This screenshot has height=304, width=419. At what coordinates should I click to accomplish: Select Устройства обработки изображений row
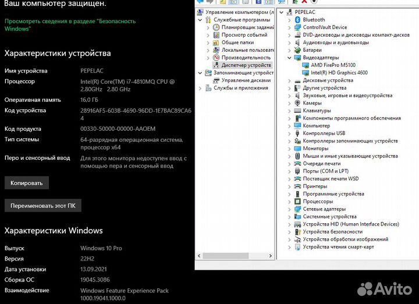click(345, 239)
